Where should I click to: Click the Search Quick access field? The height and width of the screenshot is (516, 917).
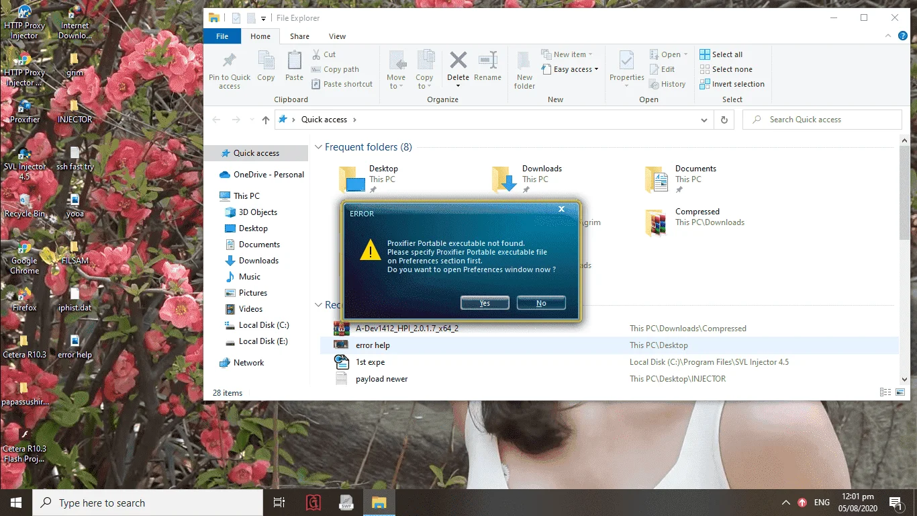[822, 120]
